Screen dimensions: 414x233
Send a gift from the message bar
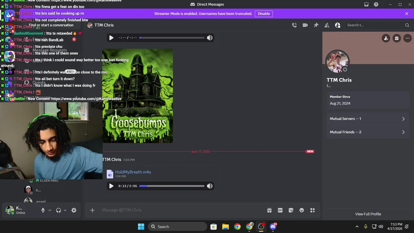(269, 210)
